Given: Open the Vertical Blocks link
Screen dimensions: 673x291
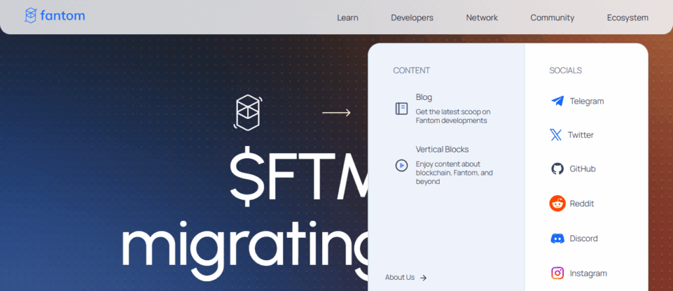Looking at the screenshot, I should click(x=442, y=149).
